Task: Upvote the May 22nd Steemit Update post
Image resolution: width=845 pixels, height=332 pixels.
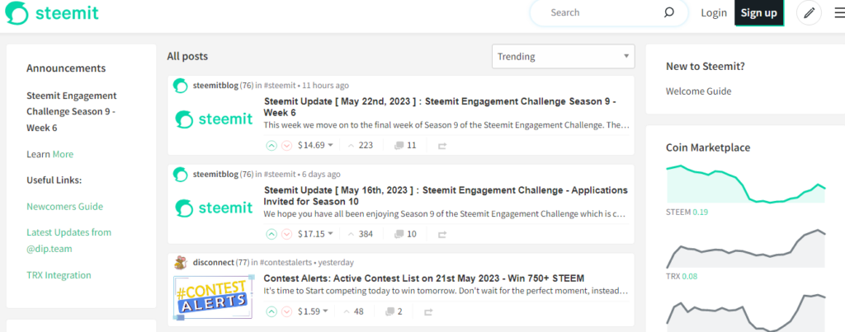Action: [x=271, y=145]
